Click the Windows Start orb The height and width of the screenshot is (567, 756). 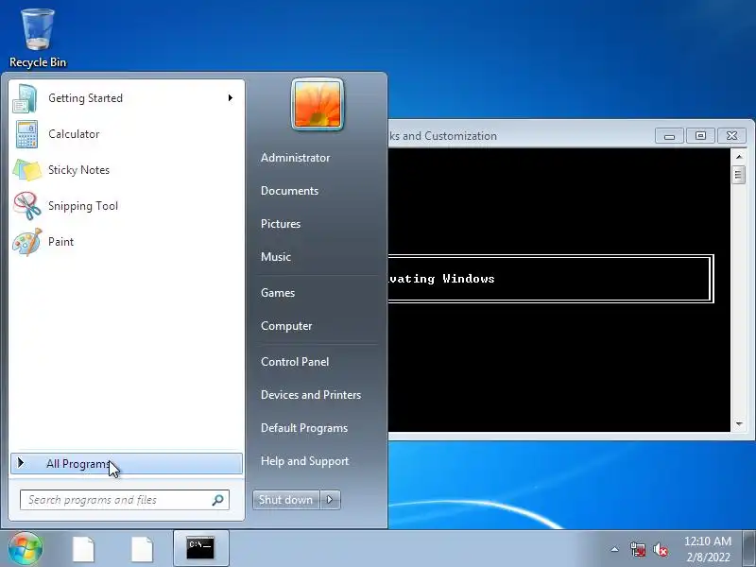click(26, 548)
